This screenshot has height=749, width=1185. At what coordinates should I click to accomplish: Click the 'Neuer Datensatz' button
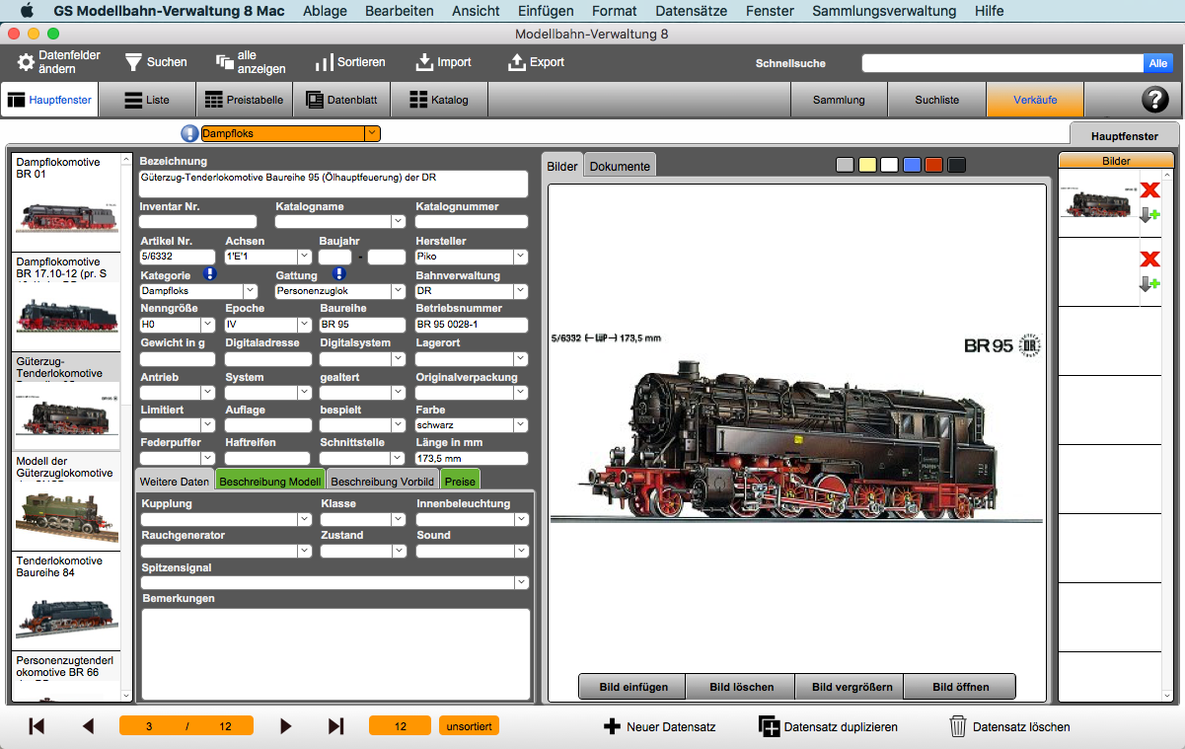click(659, 725)
